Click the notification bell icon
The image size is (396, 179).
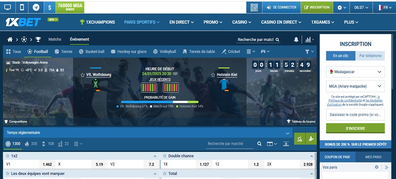296,40
